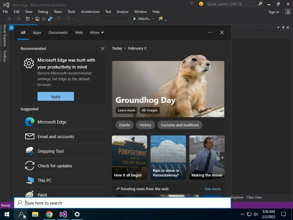Image resolution: width=293 pixels, height=220 pixels.
Task: Open suggested Check for updates
Action: pos(63,166)
